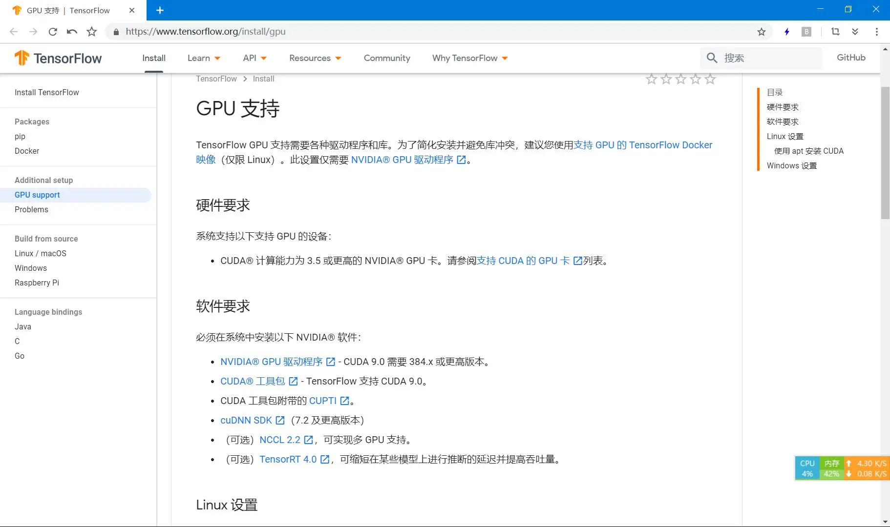Screen dimensions: 890x527
Task: Click the B extension icon
Action: click(x=806, y=32)
